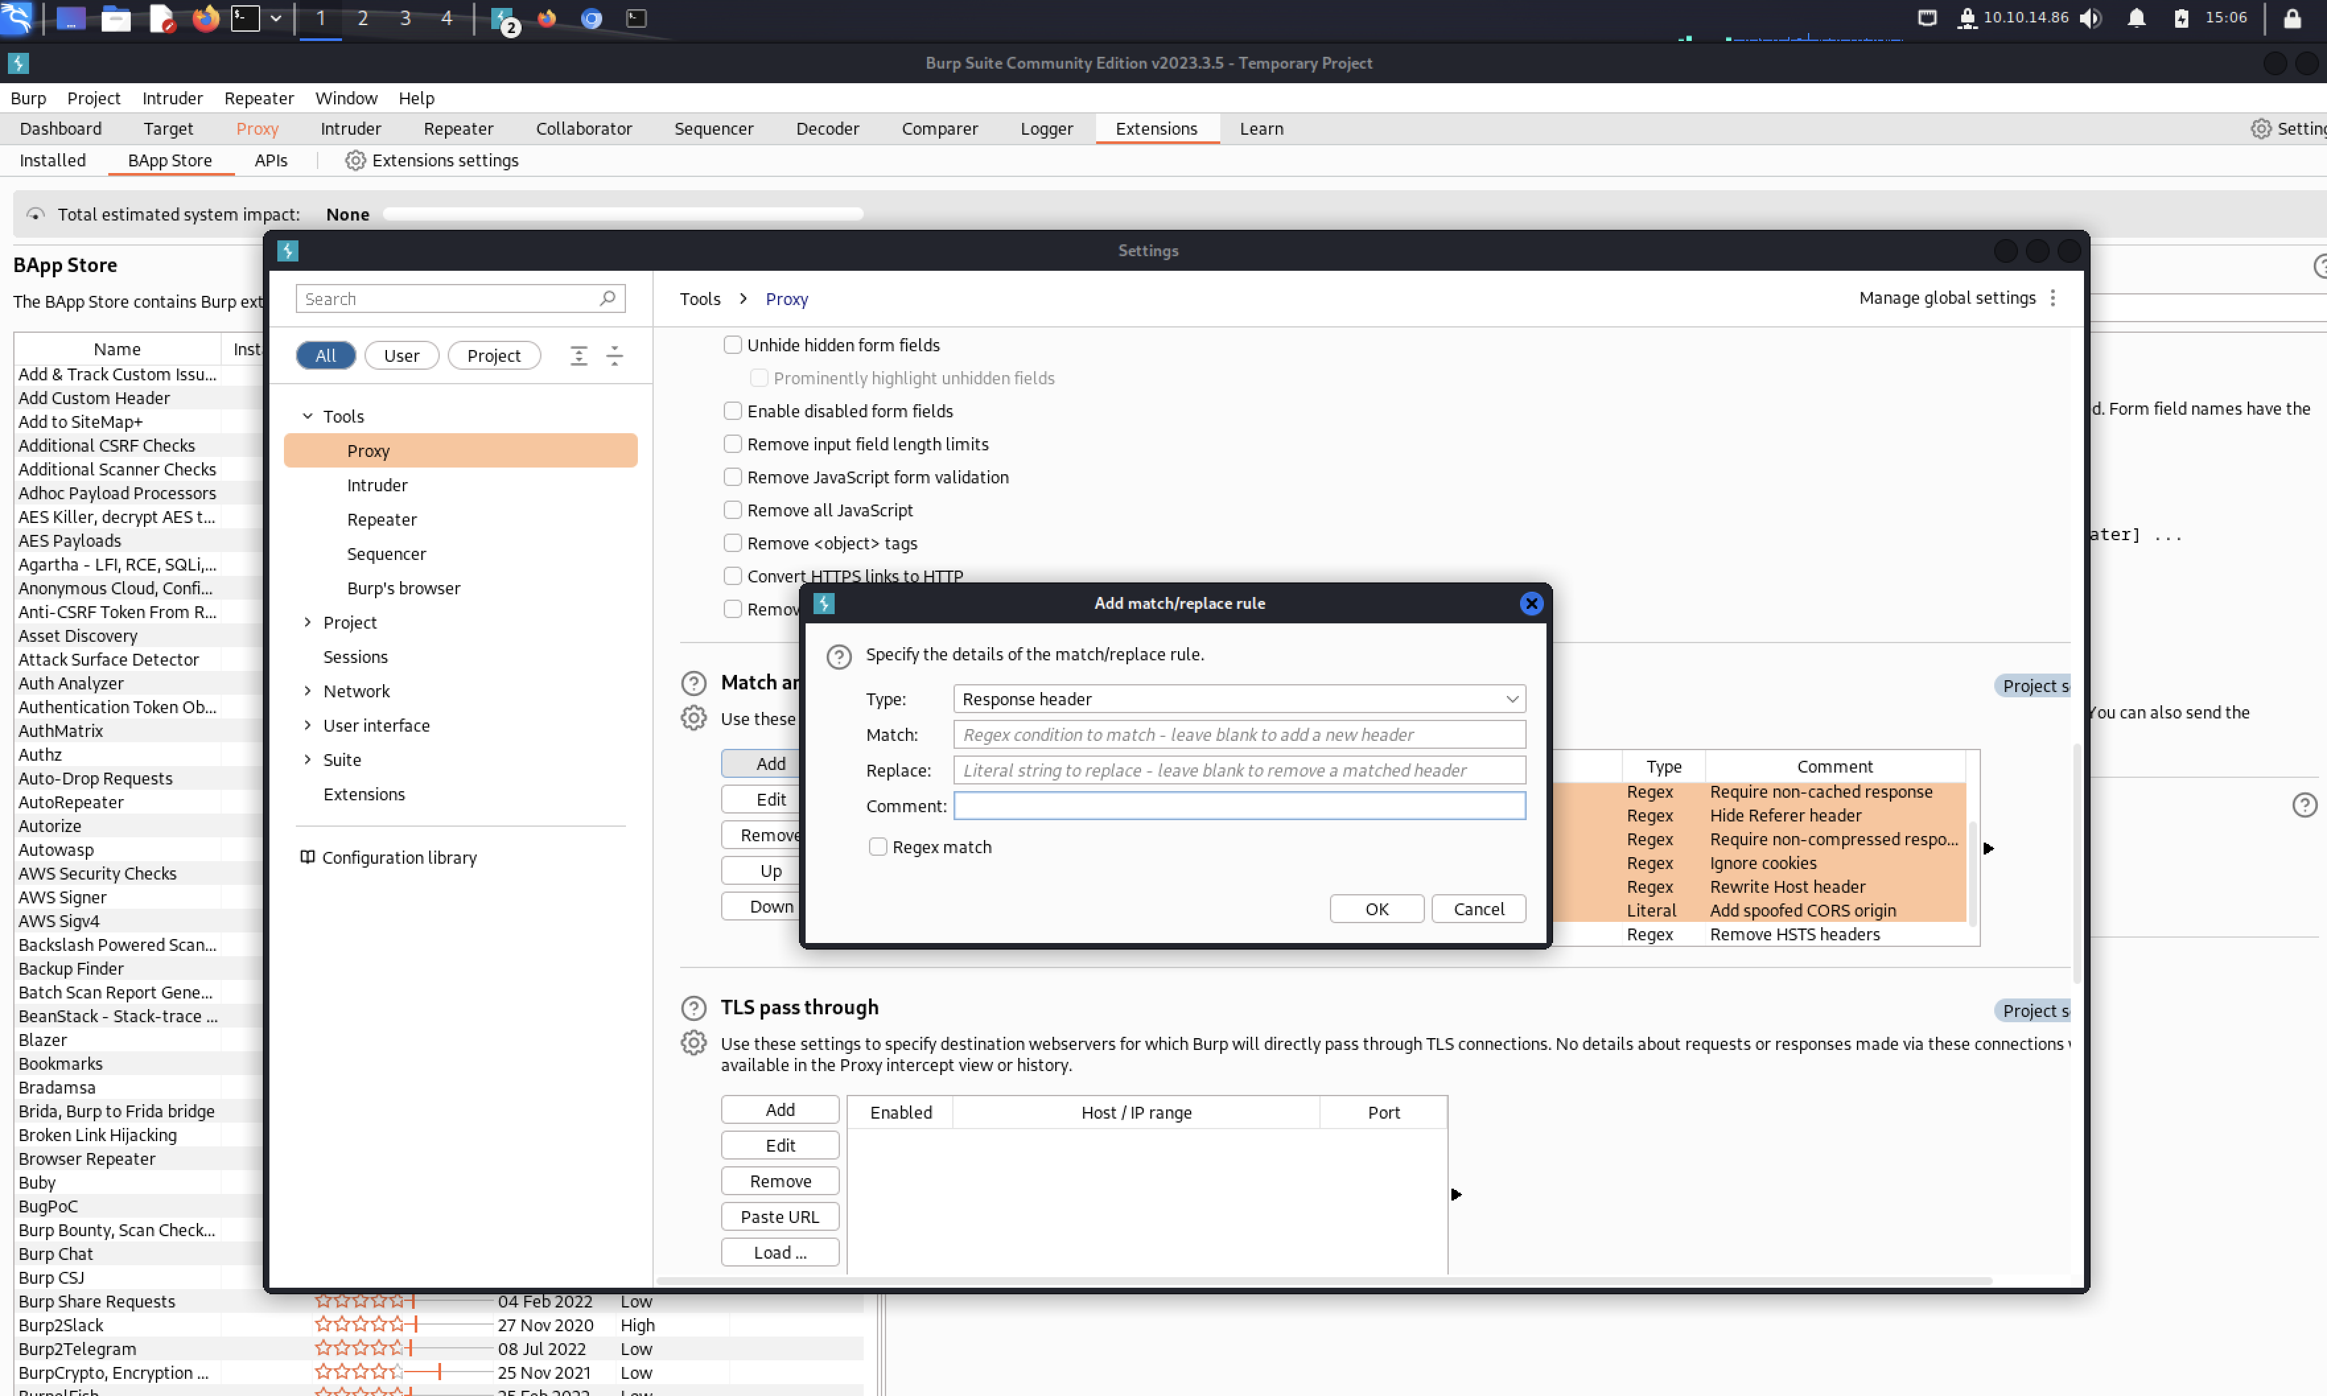
Task: Click Extensions settings gear icon
Action: coord(355,160)
